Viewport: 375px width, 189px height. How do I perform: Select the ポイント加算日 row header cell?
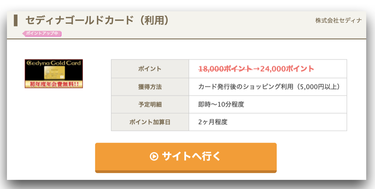coord(150,122)
